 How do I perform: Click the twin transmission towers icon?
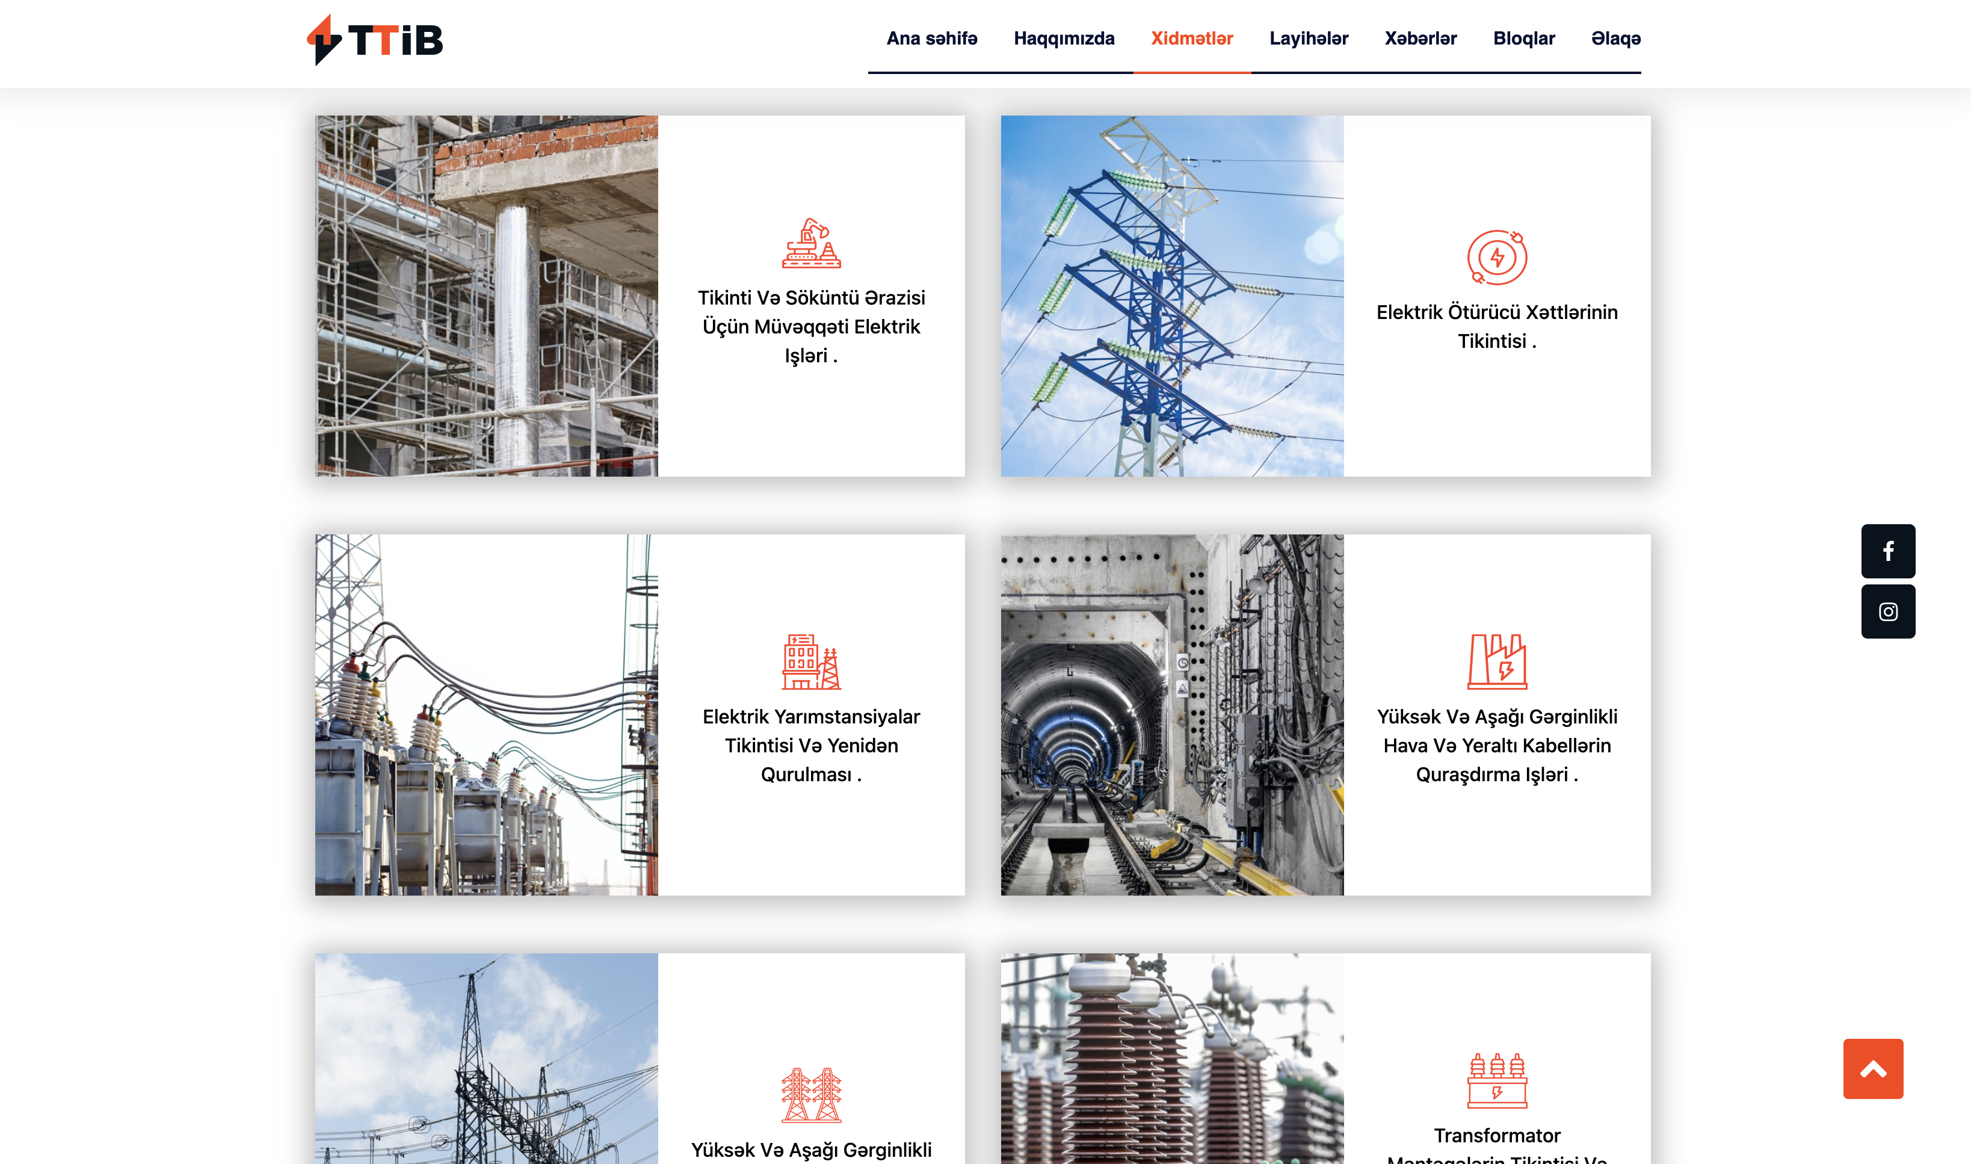pos(810,1094)
